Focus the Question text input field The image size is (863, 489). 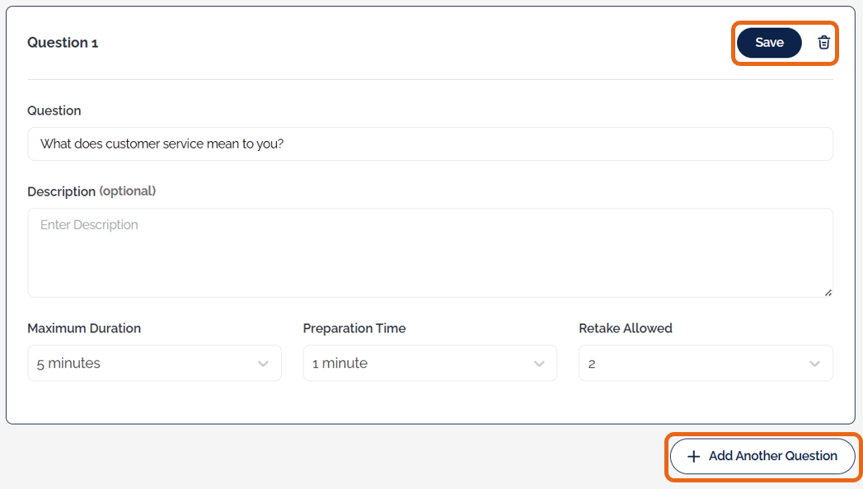(429, 143)
